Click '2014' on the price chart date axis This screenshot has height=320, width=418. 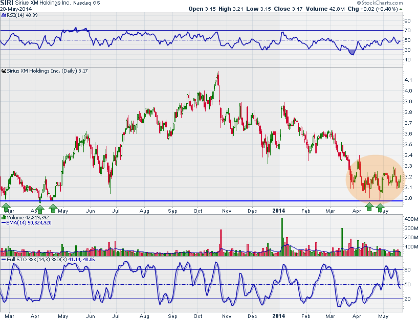(278, 211)
